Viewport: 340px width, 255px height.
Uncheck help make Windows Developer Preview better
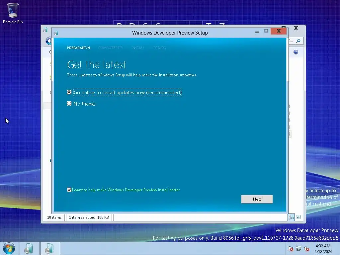[x=69, y=190]
